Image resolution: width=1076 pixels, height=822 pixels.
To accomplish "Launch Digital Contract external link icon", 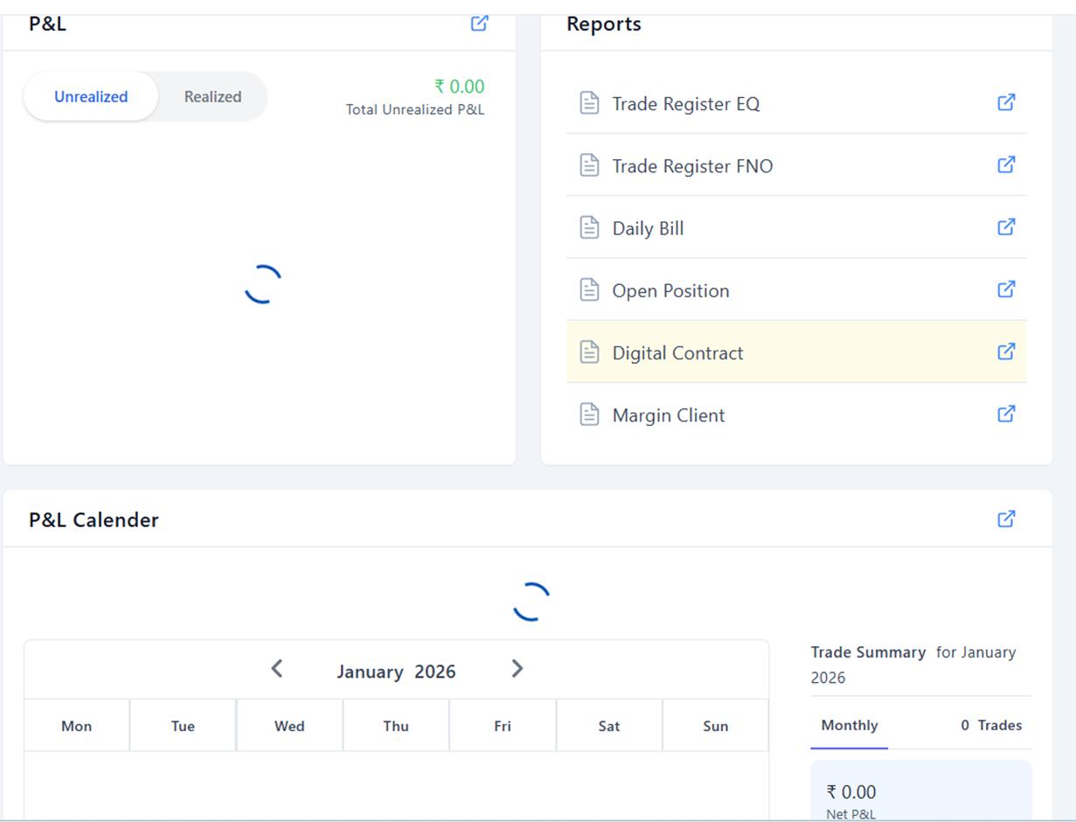I will pos(1006,352).
